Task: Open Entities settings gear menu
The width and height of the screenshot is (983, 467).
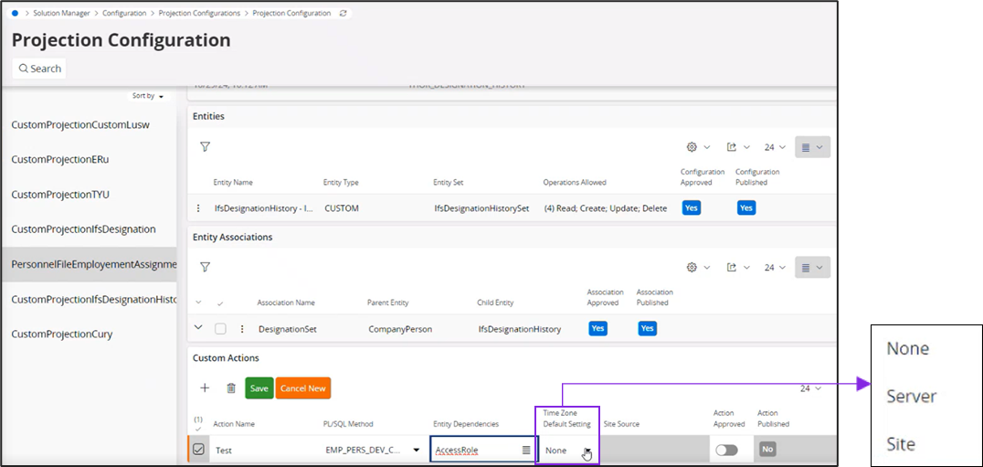Action: click(x=696, y=146)
